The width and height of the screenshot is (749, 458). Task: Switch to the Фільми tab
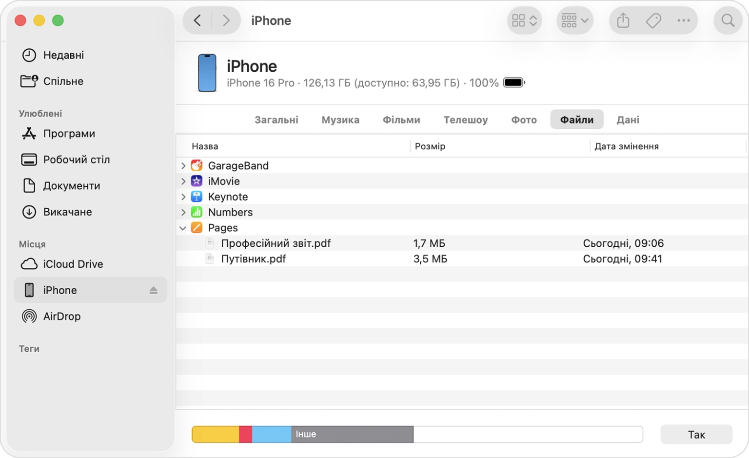401,119
